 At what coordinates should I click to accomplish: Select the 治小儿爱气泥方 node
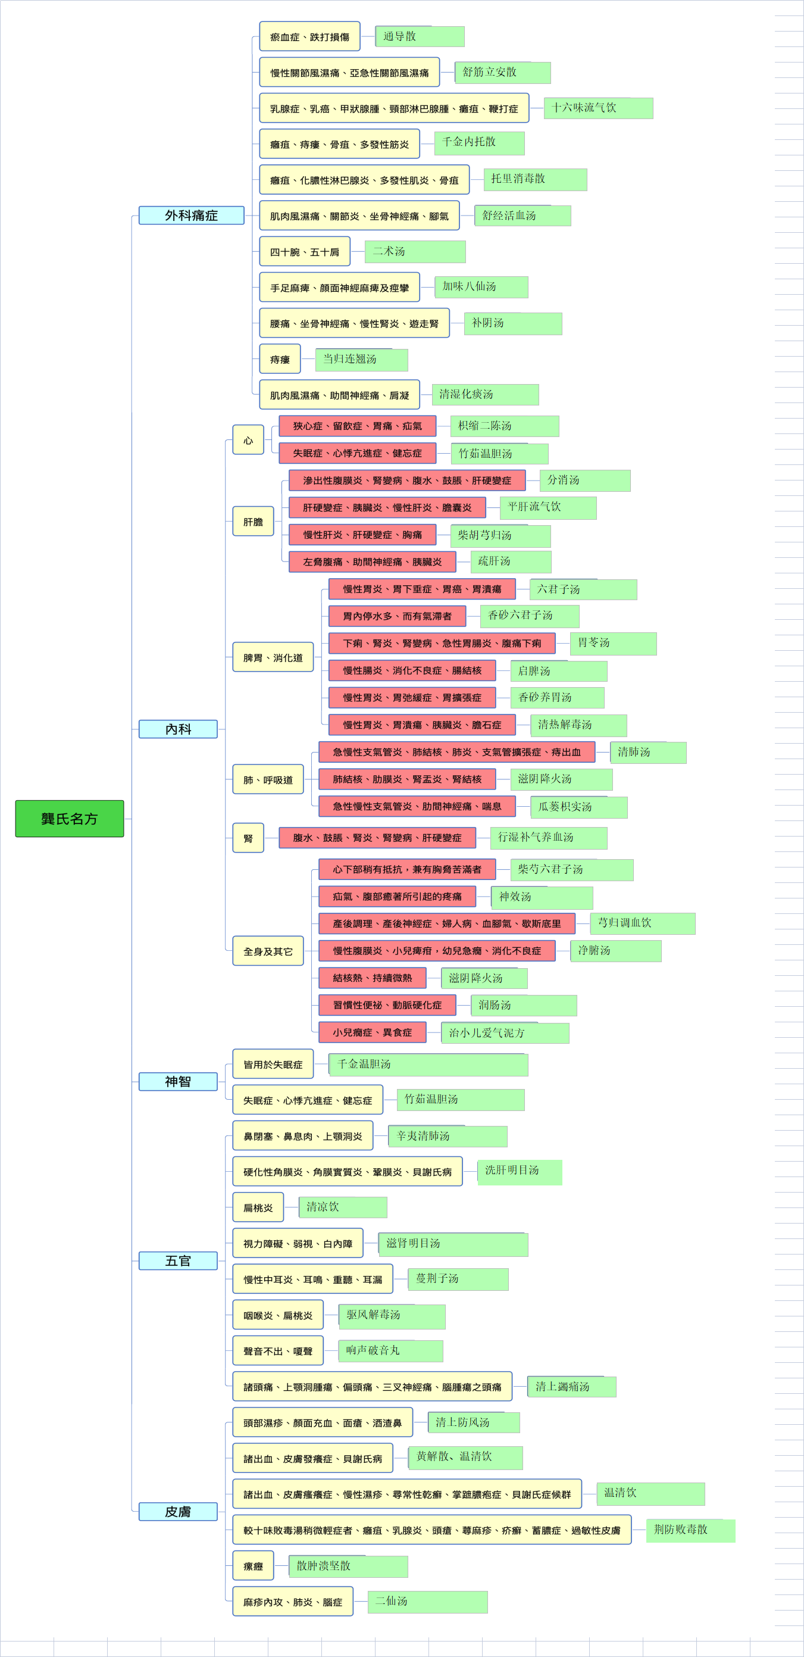pyautogui.click(x=505, y=1032)
